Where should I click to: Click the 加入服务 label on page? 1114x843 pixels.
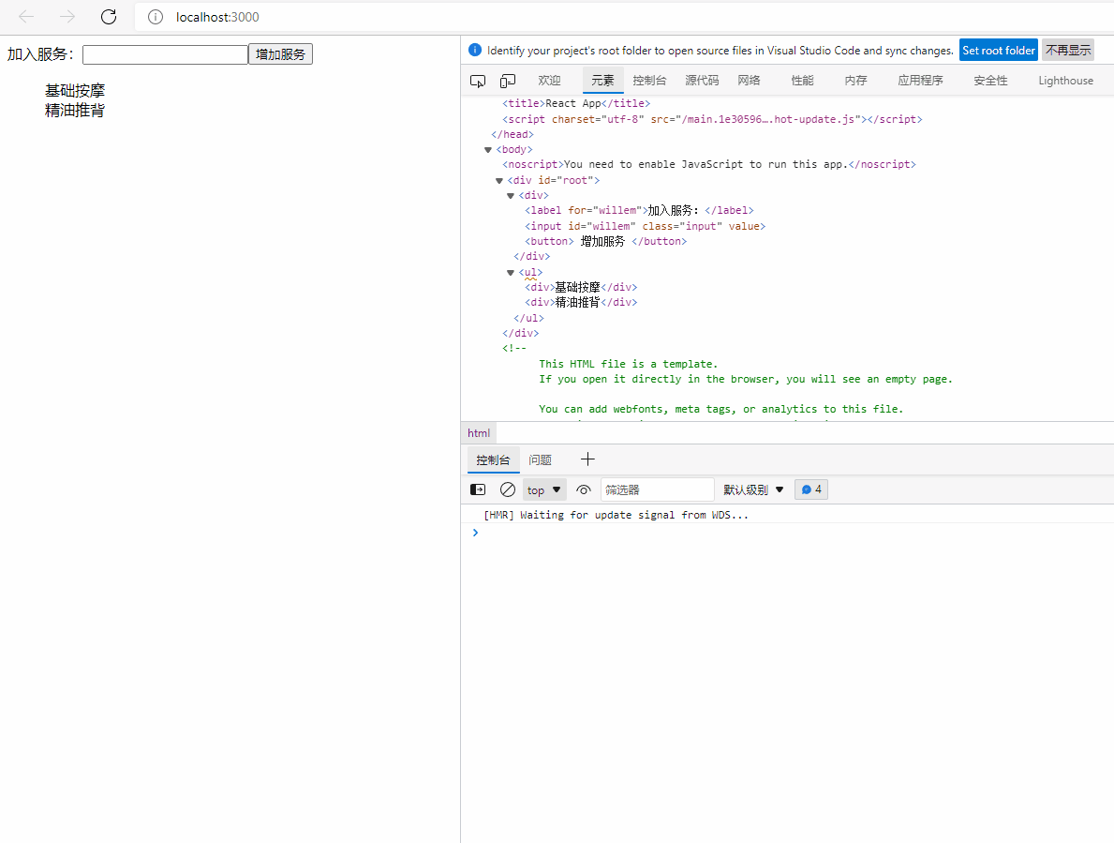coord(40,54)
